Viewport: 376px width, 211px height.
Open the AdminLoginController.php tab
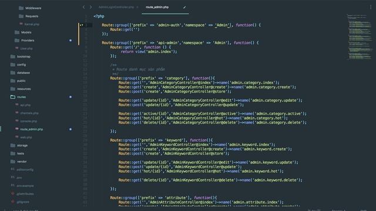pyautogui.click(x=116, y=7)
